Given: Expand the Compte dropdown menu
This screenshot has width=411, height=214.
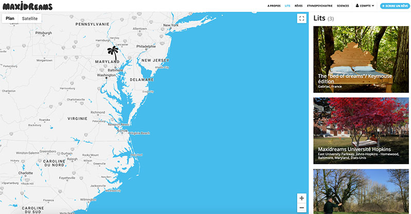Looking at the screenshot, I should 367,6.
